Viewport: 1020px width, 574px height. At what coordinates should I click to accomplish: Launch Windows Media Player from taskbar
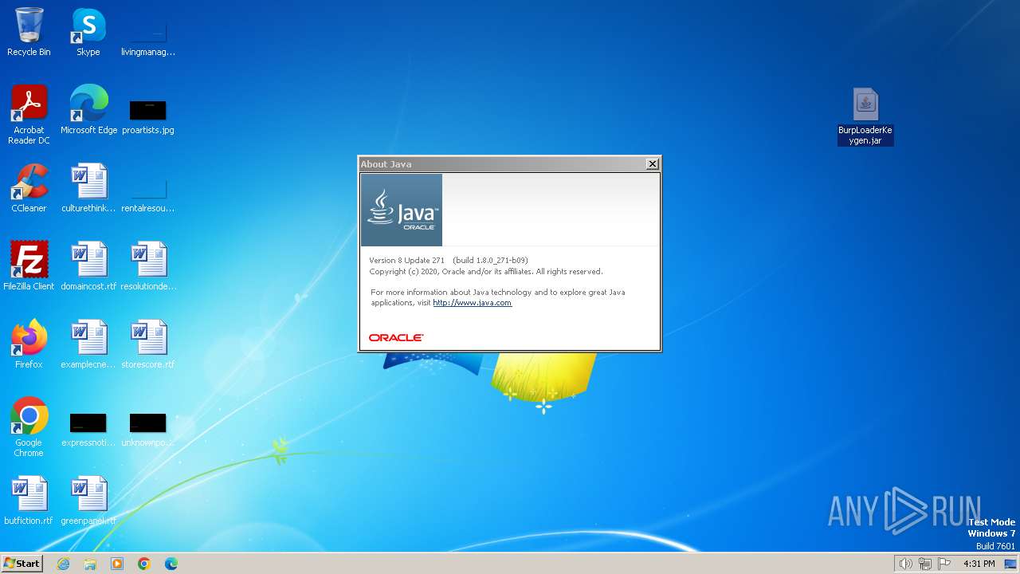click(x=117, y=564)
